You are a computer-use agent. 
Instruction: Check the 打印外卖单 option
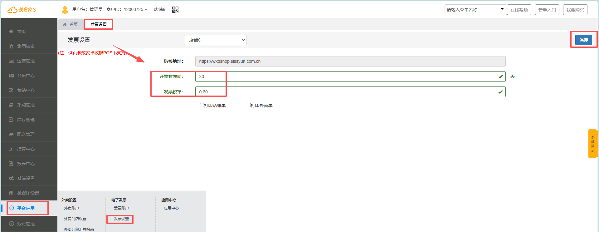(249, 105)
